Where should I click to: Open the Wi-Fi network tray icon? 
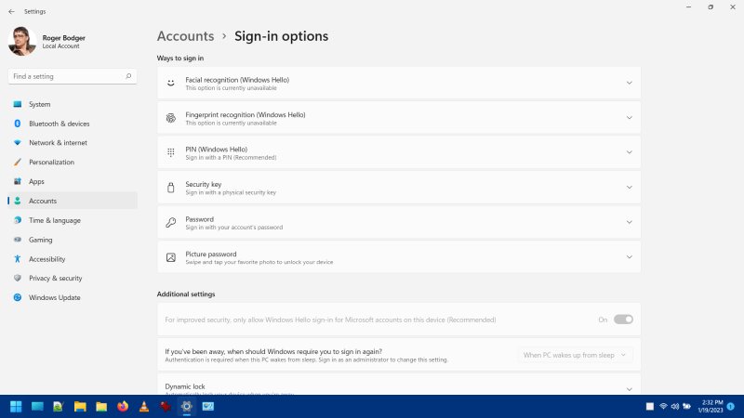coord(663,407)
